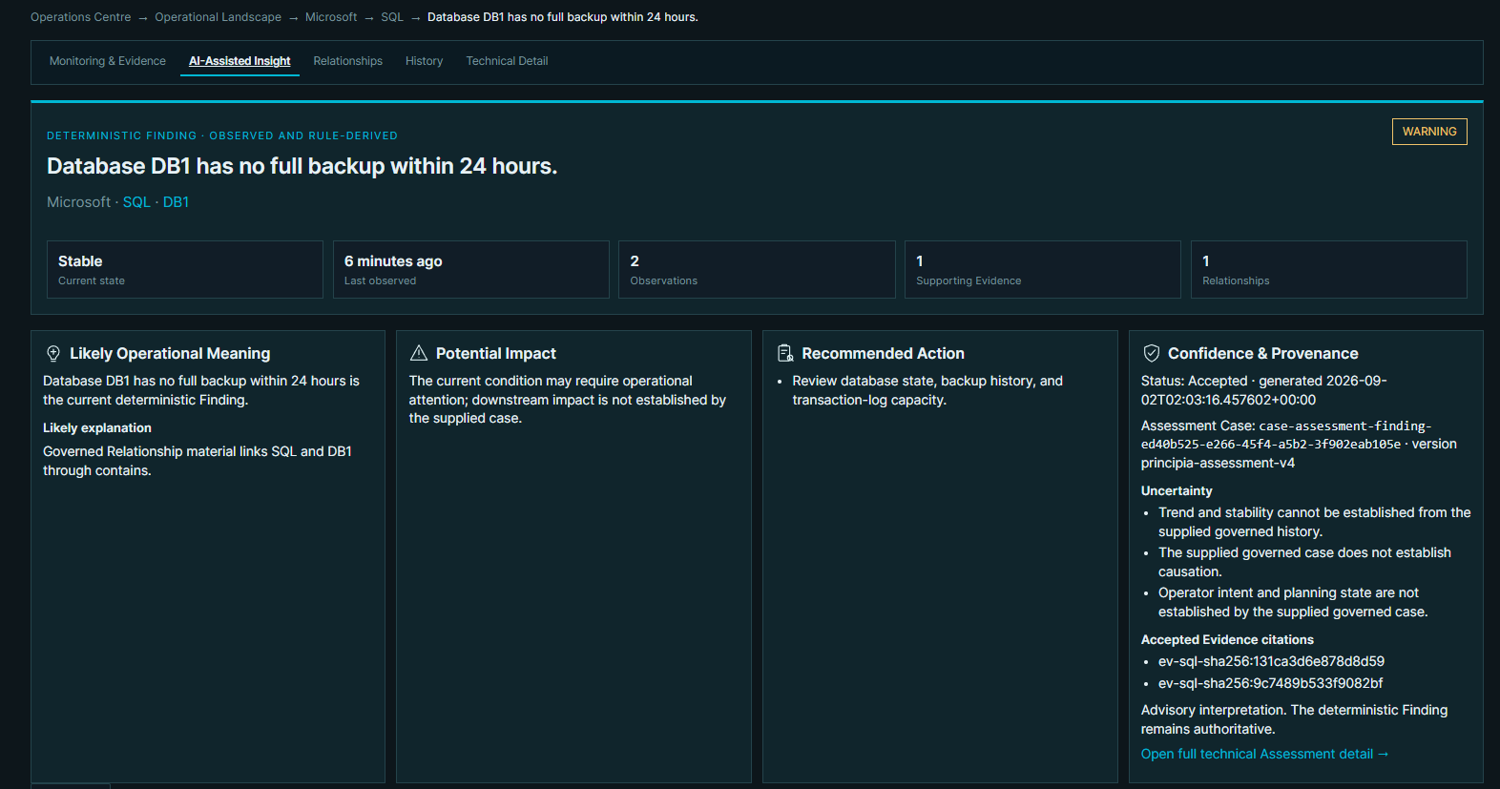Open the DB1 link under the finding title
The height and width of the screenshot is (789, 1500).
click(x=176, y=202)
